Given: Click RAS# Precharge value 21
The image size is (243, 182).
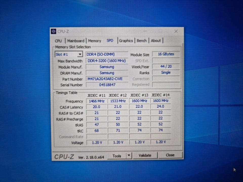Looking at the screenshot, I should [96, 119].
